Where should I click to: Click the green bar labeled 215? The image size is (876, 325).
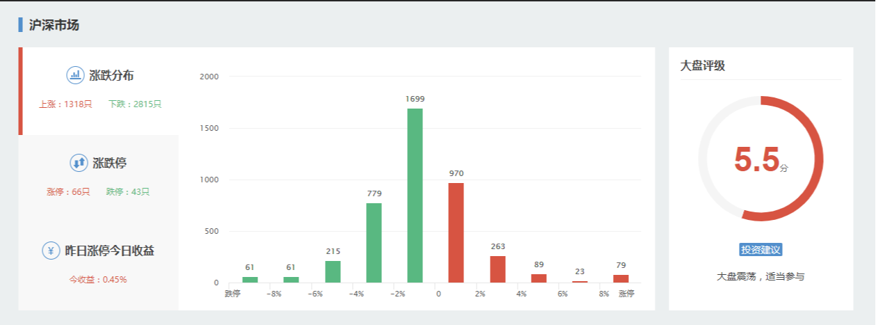pyautogui.click(x=333, y=271)
